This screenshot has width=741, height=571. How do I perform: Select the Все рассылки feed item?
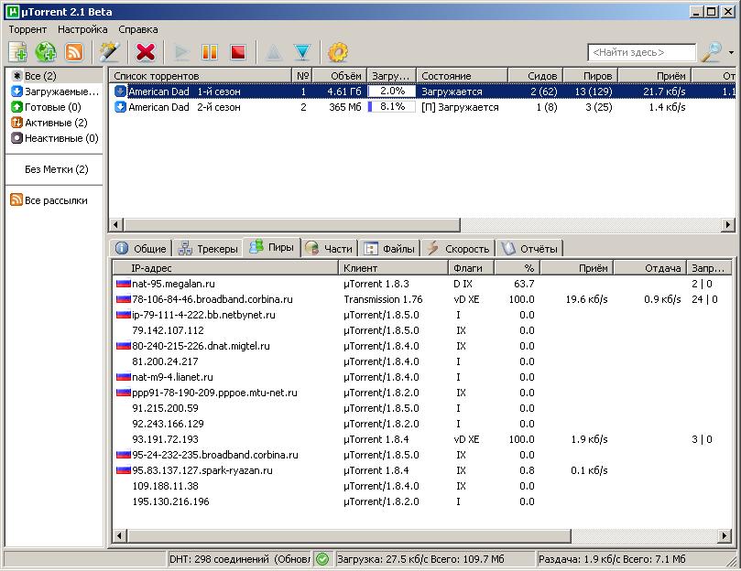click(56, 200)
